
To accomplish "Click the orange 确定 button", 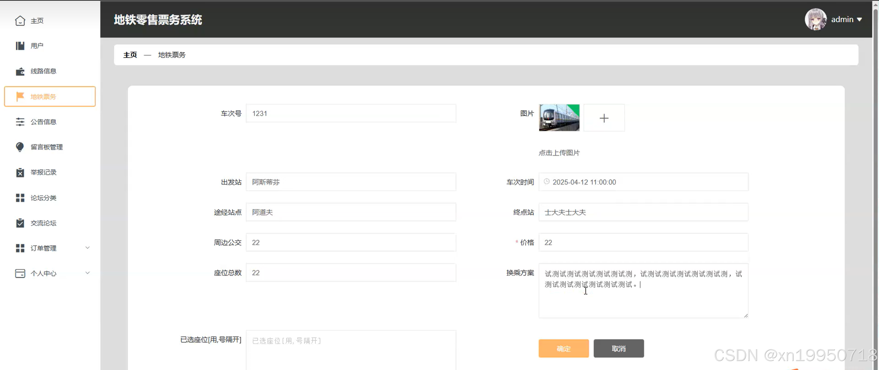I will (564, 348).
